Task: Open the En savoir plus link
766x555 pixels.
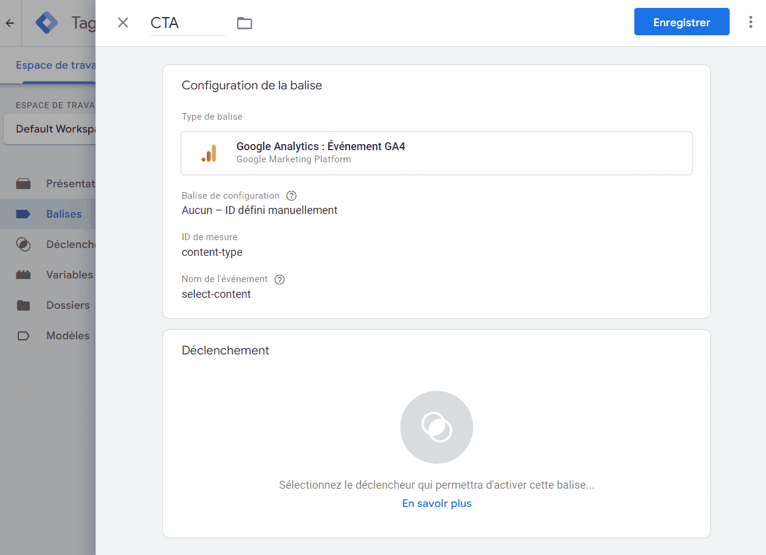Action: click(x=436, y=503)
